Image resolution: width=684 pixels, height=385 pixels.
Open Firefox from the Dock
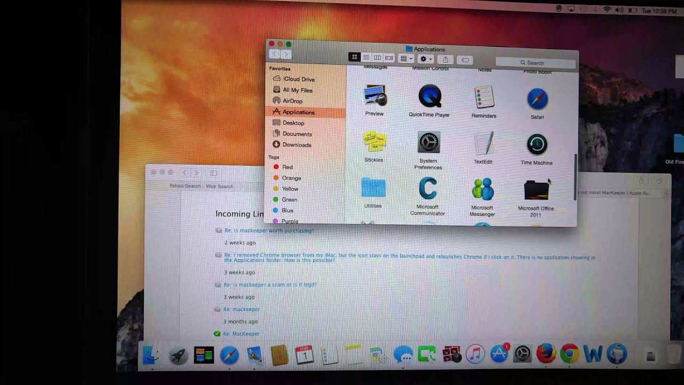click(x=546, y=354)
